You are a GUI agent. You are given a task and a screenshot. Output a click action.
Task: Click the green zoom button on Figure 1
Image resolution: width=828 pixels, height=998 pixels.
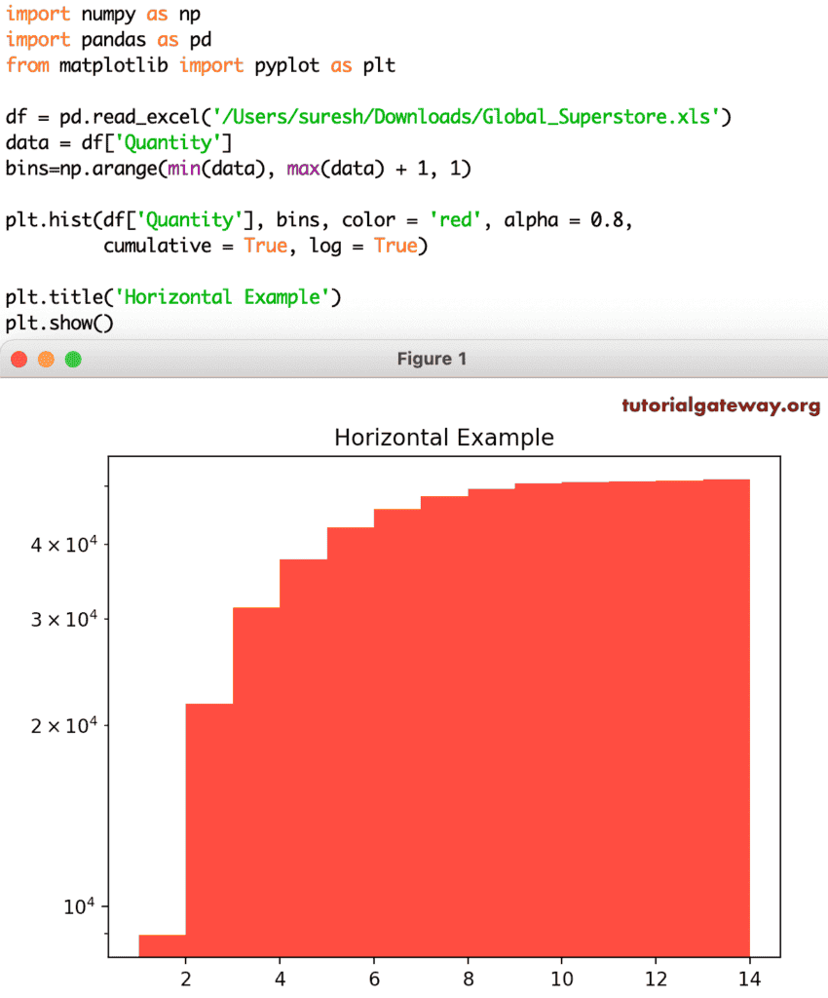pos(72,359)
